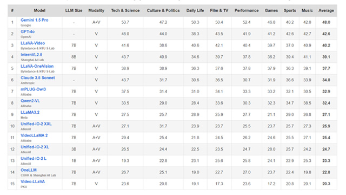Click the Culture & Politics column header
The width and height of the screenshot is (346, 195).
(163, 10)
